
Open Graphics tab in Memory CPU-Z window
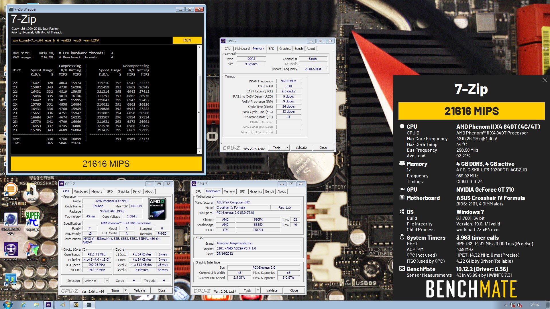coord(285,49)
